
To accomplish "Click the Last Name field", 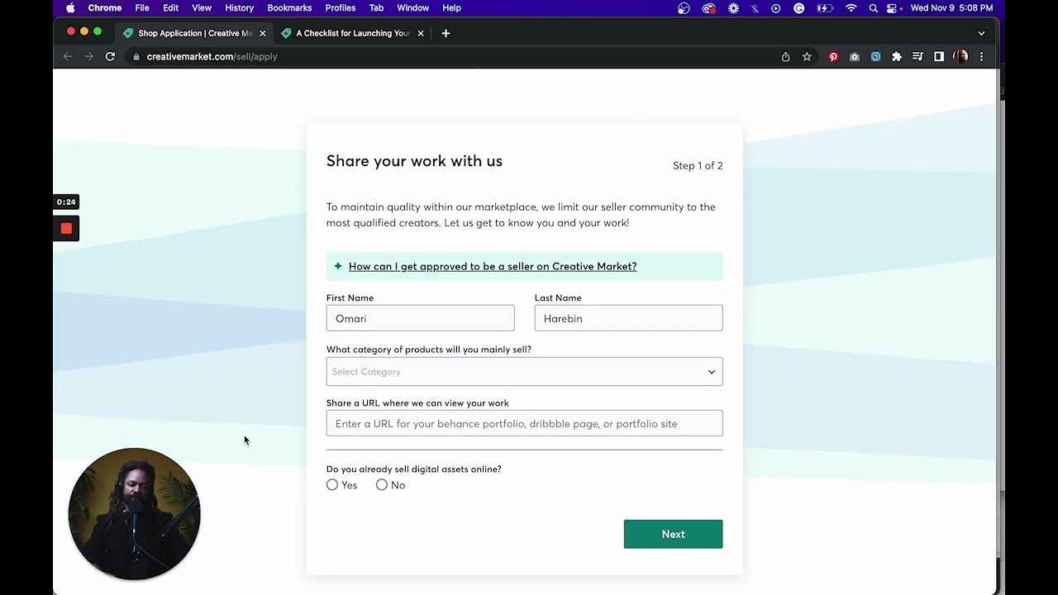I will (628, 318).
